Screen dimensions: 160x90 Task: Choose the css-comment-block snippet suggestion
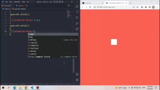tap(53, 57)
